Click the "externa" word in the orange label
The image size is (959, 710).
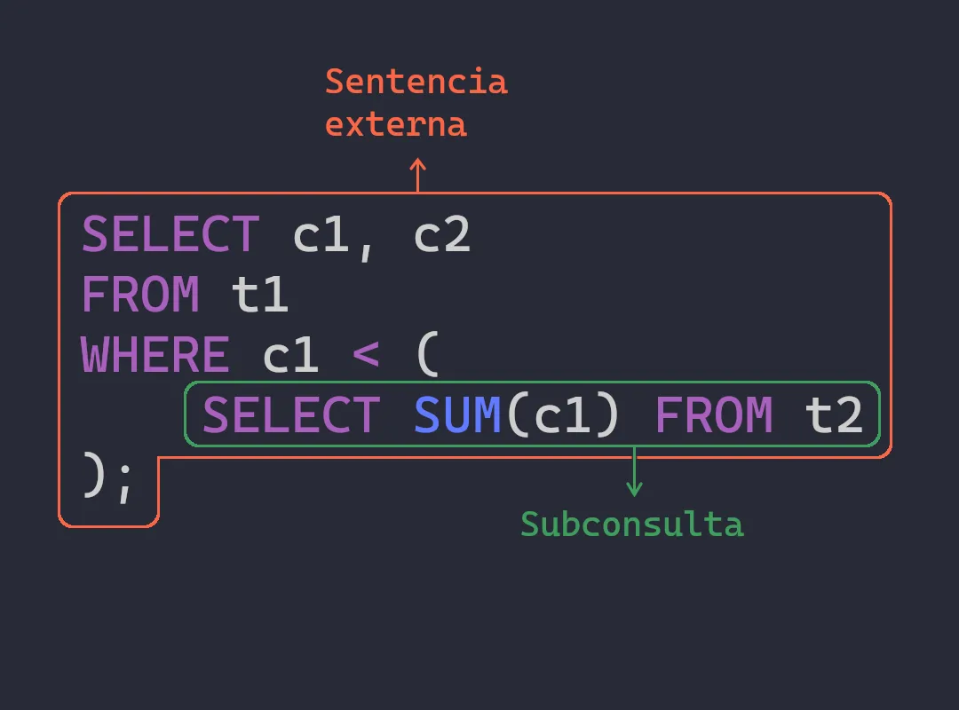click(396, 124)
